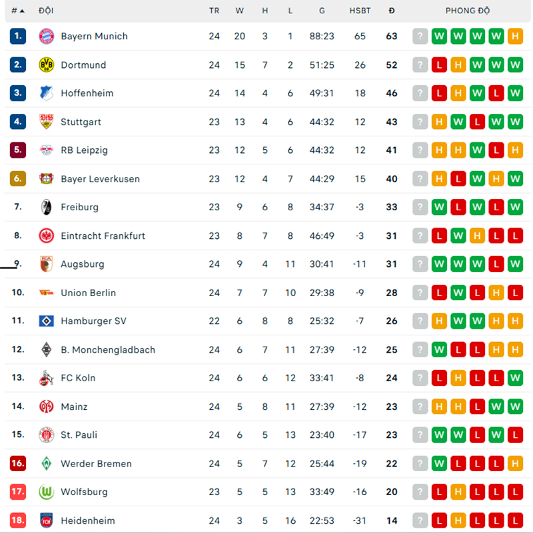Click the PHONG ĐỘ form column header
The image size is (533, 533).
pos(468,11)
